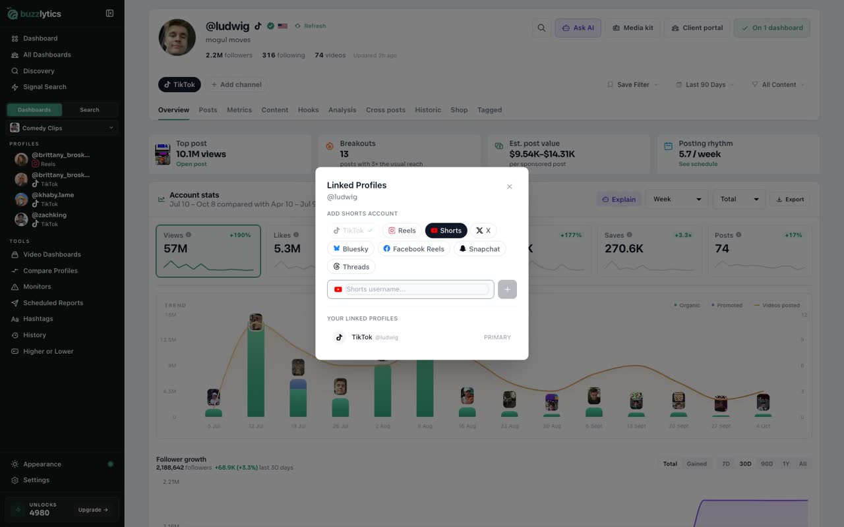Switch to the Hooks tab
Screen dimensions: 844x527
308,110
